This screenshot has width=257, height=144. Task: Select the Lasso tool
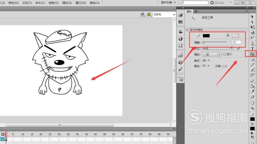pyautogui.click(x=252, y=37)
